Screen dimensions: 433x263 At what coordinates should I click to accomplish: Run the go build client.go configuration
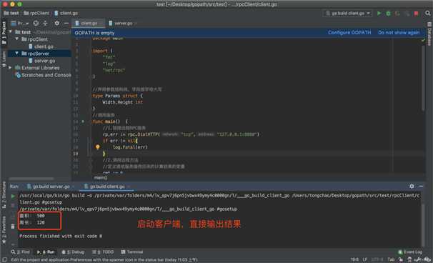click(x=379, y=14)
